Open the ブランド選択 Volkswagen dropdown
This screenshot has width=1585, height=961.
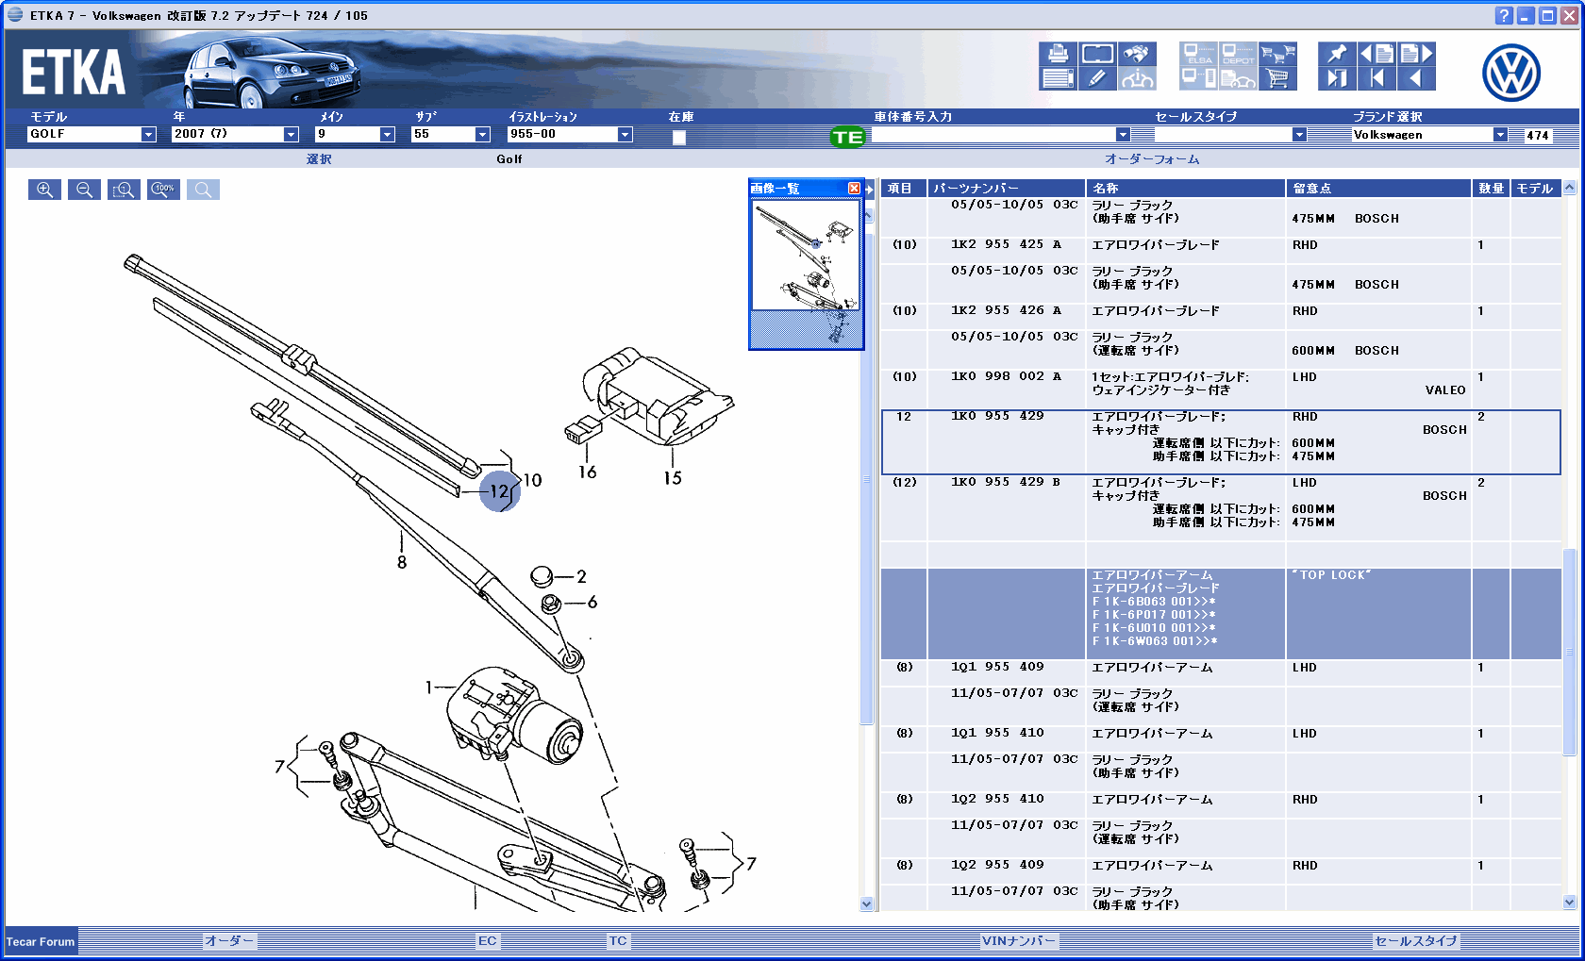tap(1500, 135)
